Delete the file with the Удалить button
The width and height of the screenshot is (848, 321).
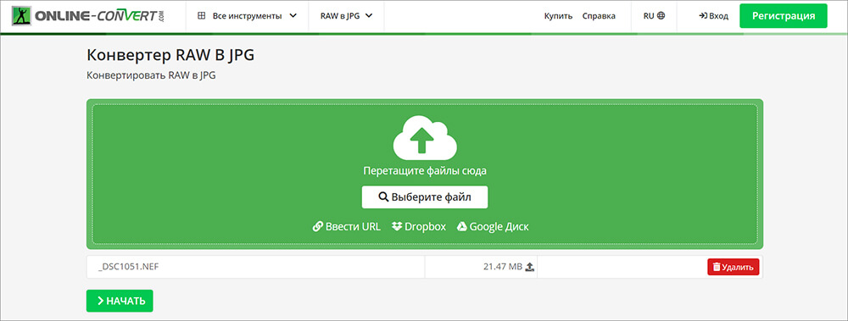tap(734, 267)
